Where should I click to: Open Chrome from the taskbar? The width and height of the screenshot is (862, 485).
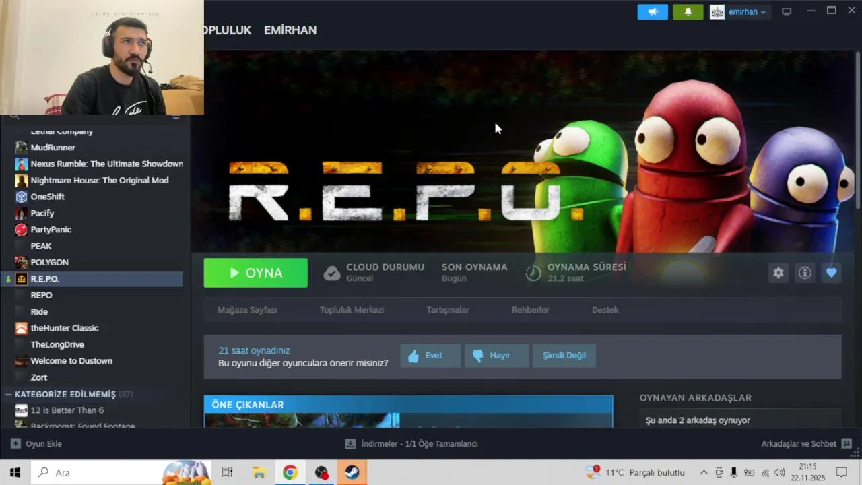(290, 472)
